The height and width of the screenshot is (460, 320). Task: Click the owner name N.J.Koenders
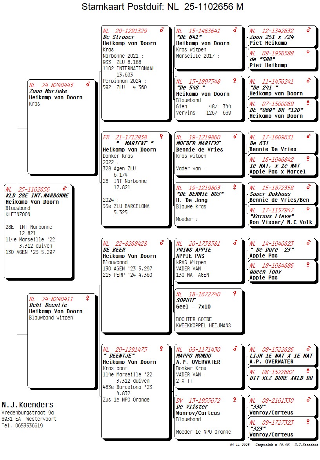click(x=27, y=405)
